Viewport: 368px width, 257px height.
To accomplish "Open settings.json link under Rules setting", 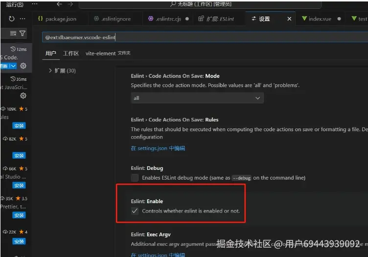I will [x=158, y=148].
